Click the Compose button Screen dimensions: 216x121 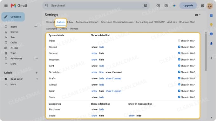(13, 17)
